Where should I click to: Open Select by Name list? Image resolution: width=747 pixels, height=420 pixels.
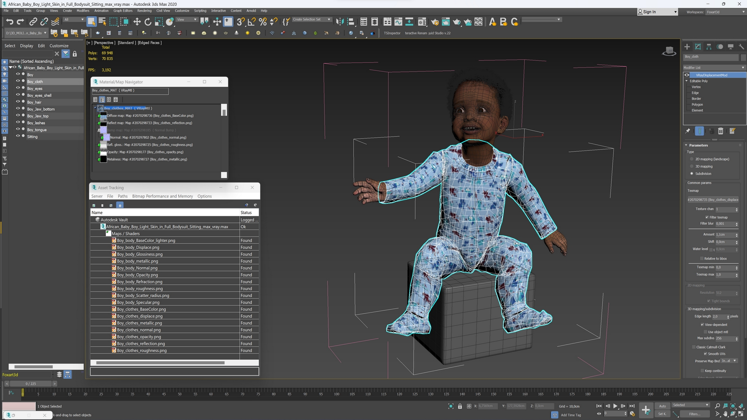102,22
